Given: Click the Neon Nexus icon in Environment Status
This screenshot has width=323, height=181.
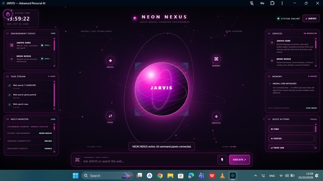Looking at the screenshot, I should 12,59.
